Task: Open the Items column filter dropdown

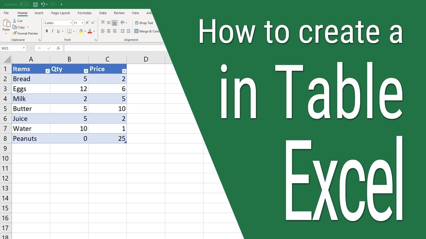Action: (x=47, y=71)
